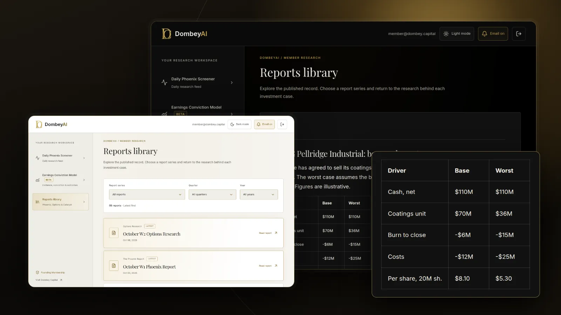Click the pulse icon beside Daily Phoenix Screener in light window
This screenshot has width=561, height=315.
[x=38, y=158]
